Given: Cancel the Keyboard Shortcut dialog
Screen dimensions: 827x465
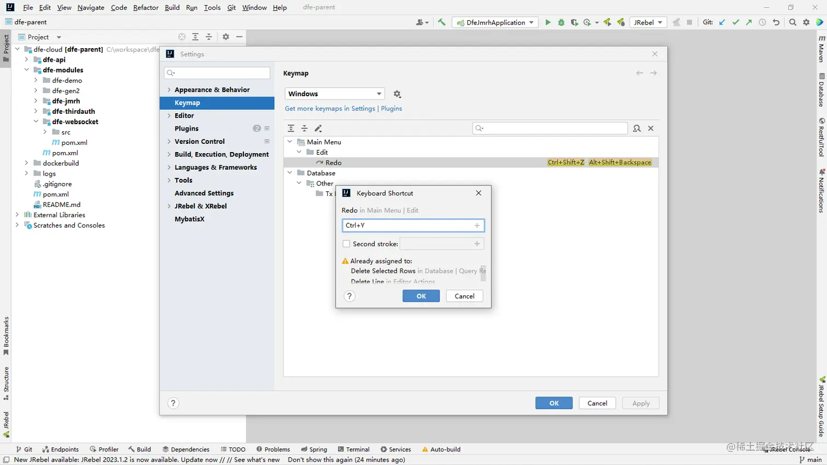Looking at the screenshot, I should tap(464, 296).
